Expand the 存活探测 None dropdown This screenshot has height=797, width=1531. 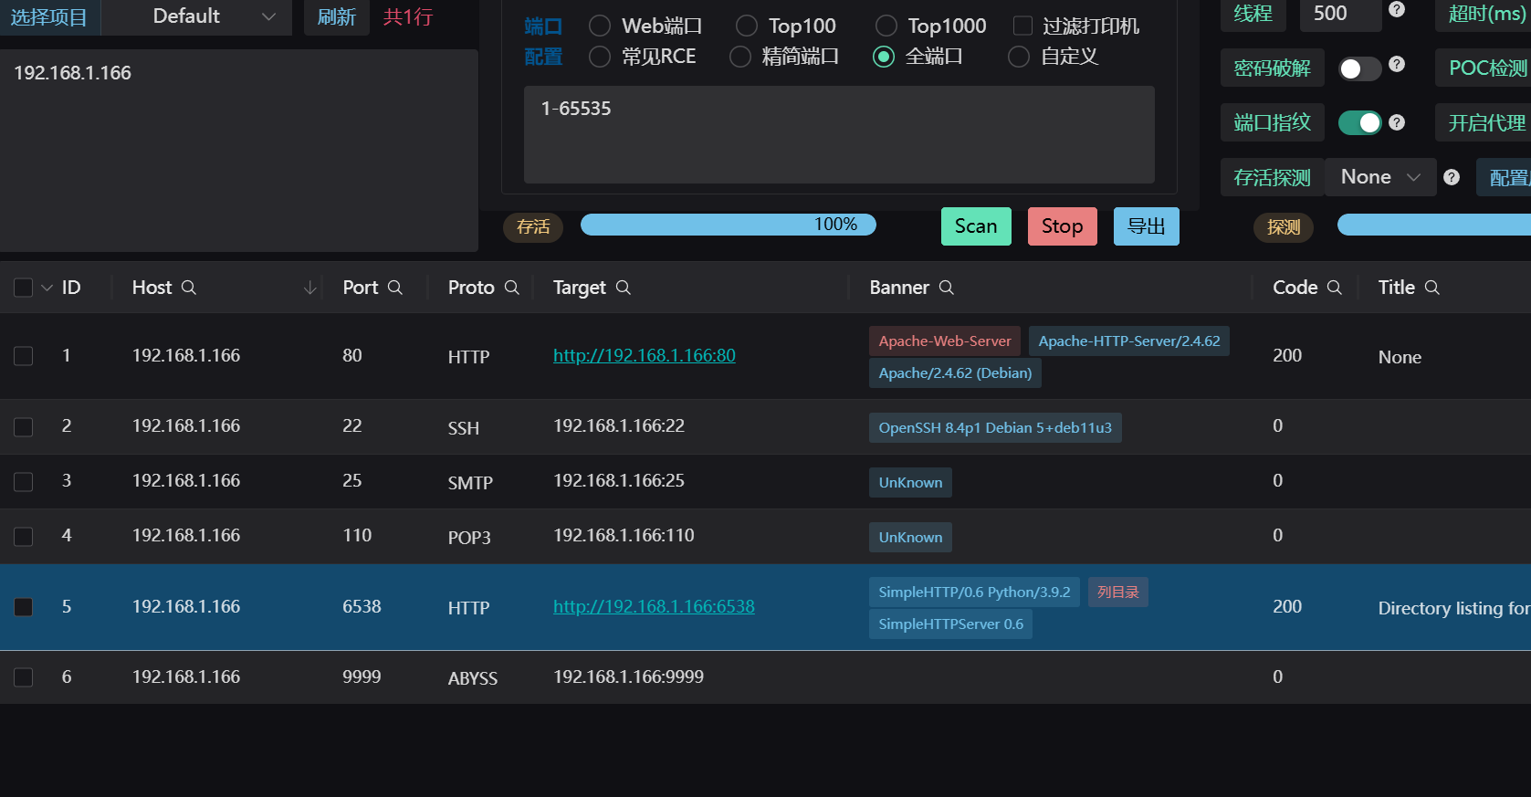pos(1380,177)
